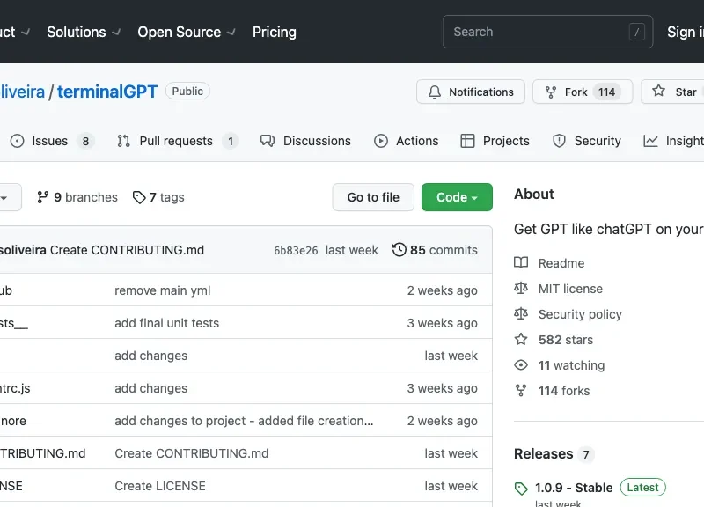The width and height of the screenshot is (704, 507).
Task: Expand the Solutions menu
Action: tap(84, 32)
